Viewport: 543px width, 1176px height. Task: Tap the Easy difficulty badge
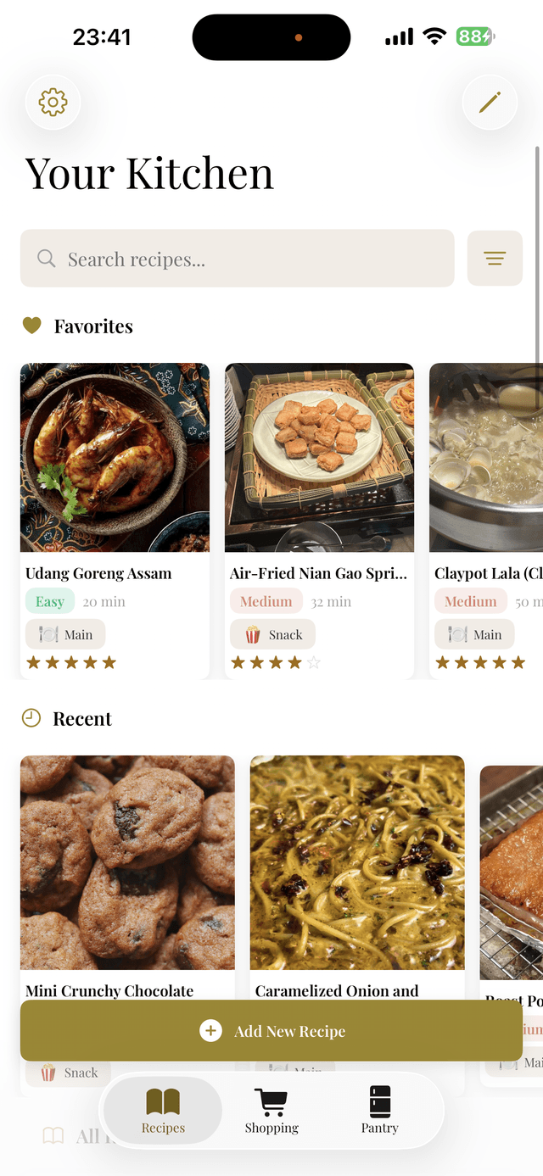pyautogui.click(x=50, y=601)
